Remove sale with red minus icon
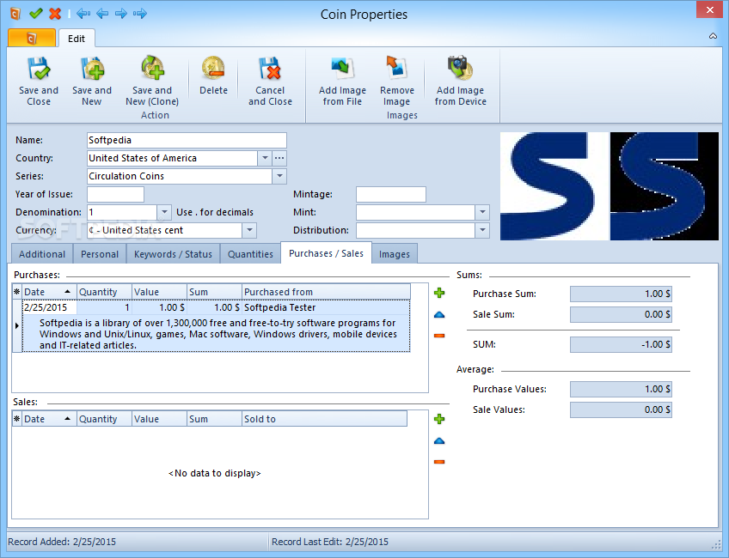The image size is (729, 558). (439, 462)
